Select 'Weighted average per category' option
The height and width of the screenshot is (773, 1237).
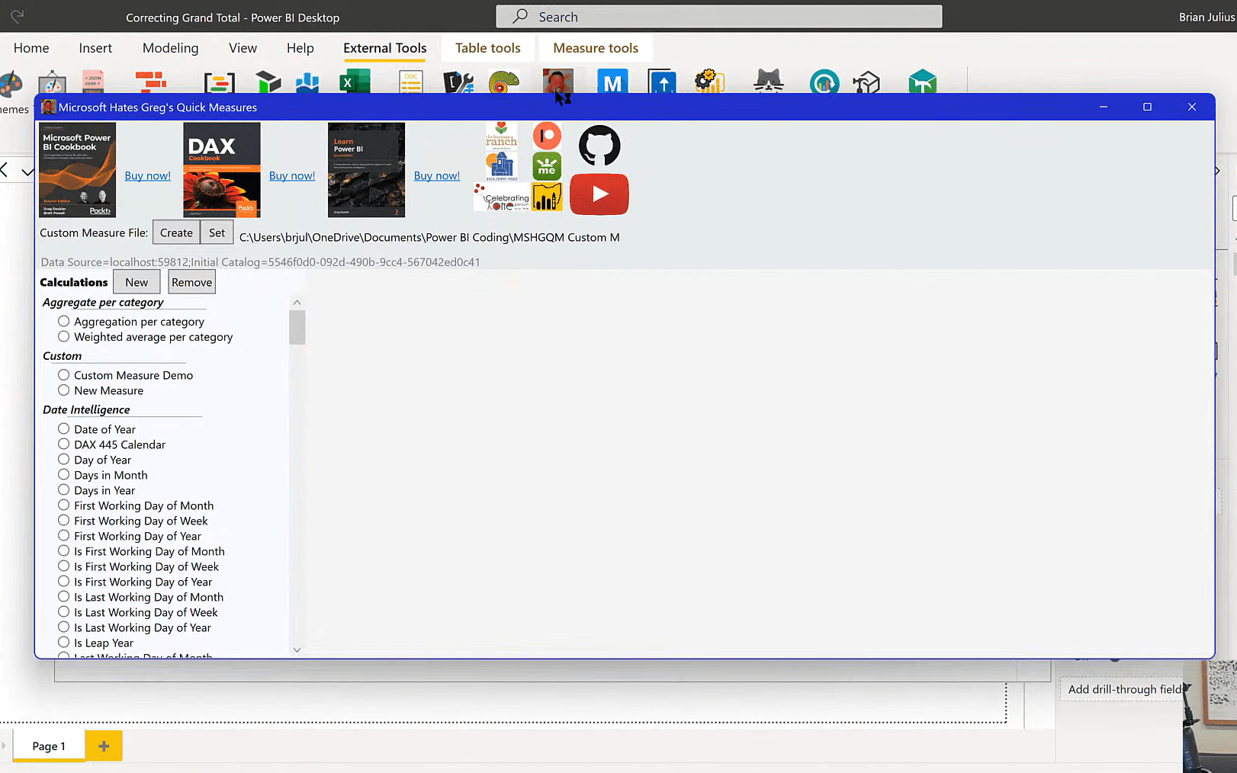coord(64,337)
